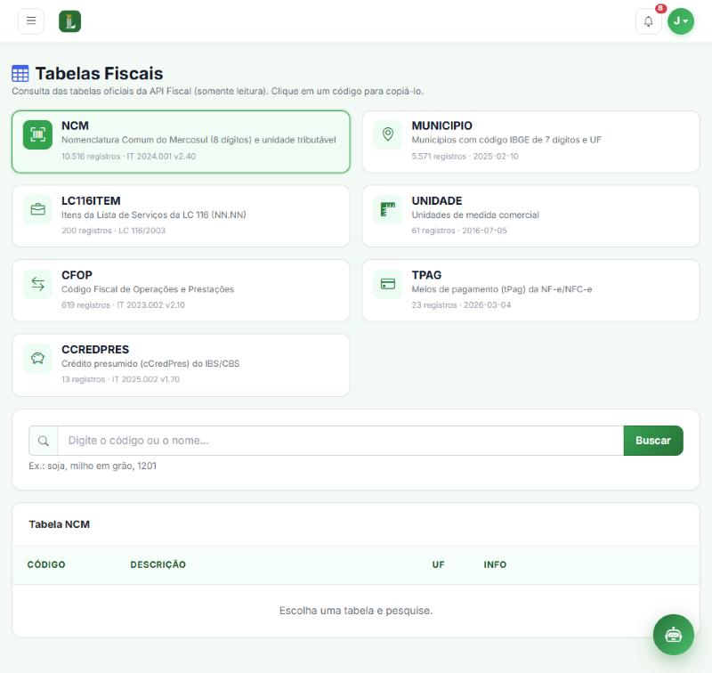Click the search magnifier icon in field
The width and height of the screenshot is (712, 673).
(44, 441)
